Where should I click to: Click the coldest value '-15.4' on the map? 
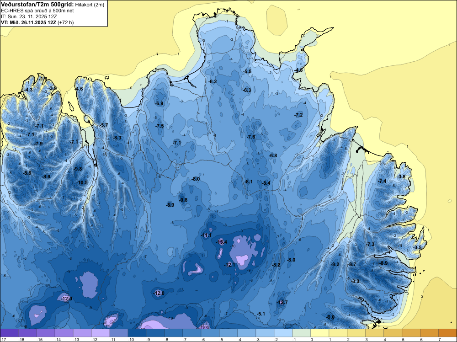pos(221,242)
